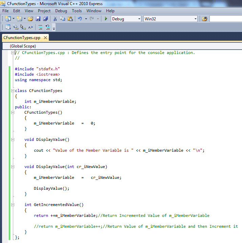This screenshot has width=242, height=243.
Task: Click the <iostream> include text
Action: (48, 74)
